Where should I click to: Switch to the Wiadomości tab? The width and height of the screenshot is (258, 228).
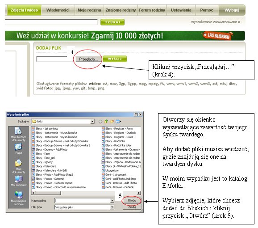click(58, 10)
